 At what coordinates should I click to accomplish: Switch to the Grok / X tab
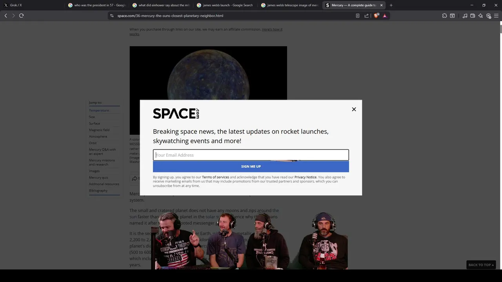pos(31,5)
